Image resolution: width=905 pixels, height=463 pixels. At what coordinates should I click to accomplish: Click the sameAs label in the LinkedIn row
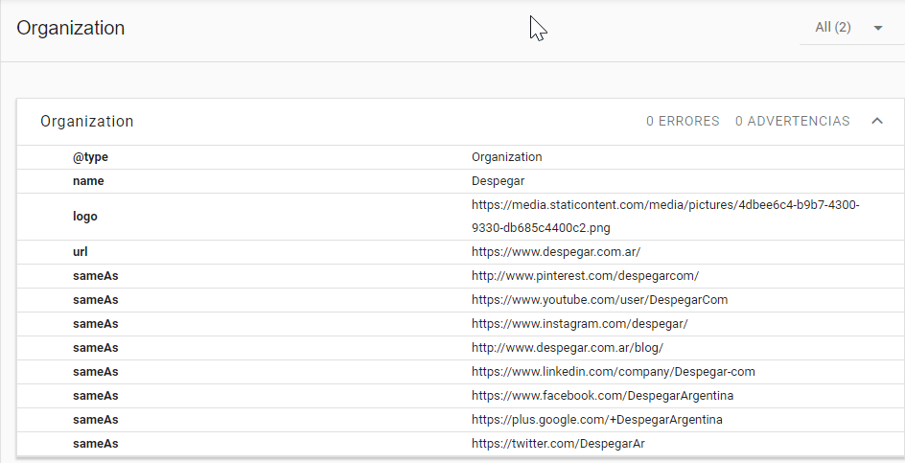[95, 372]
